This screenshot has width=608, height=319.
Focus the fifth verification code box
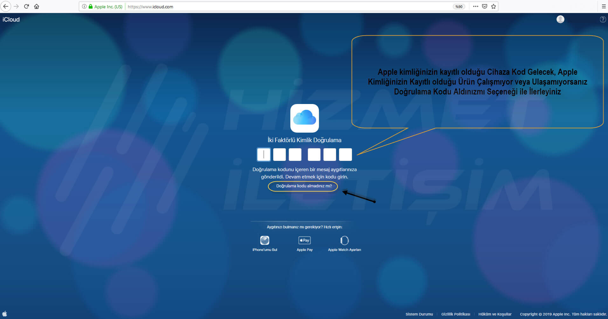[329, 155]
